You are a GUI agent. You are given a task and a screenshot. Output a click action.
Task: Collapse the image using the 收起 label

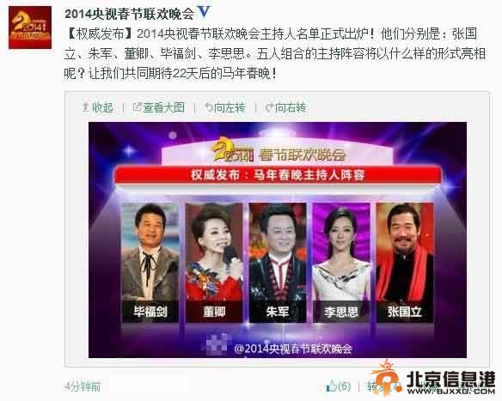click(102, 108)
